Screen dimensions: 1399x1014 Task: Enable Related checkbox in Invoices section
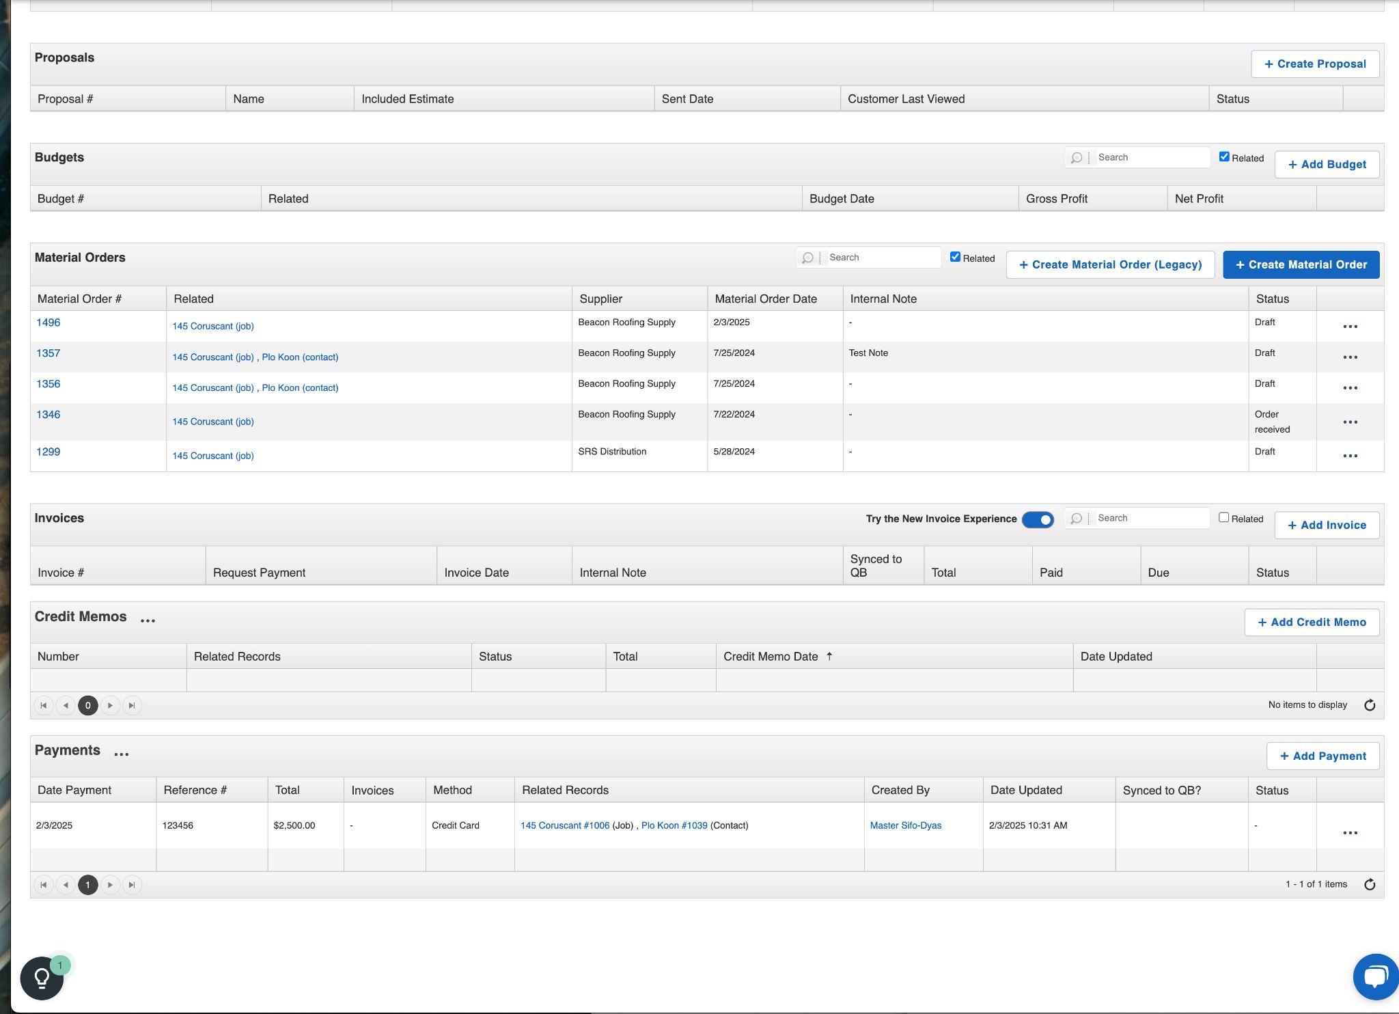1223,518
